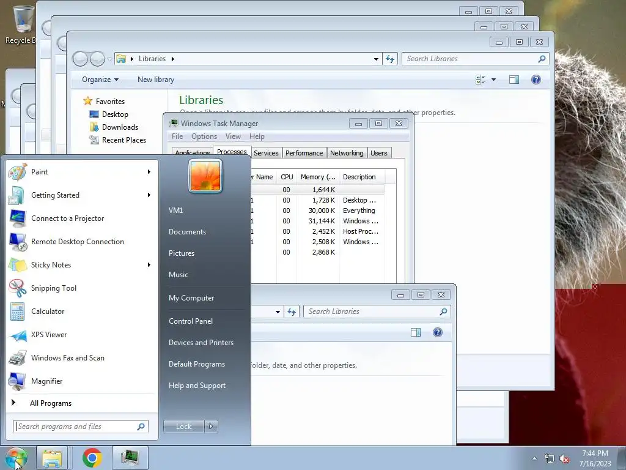
Task: Click the search magnifier in top Libraries
Action: pyautogui.click(x=542, y=59)
